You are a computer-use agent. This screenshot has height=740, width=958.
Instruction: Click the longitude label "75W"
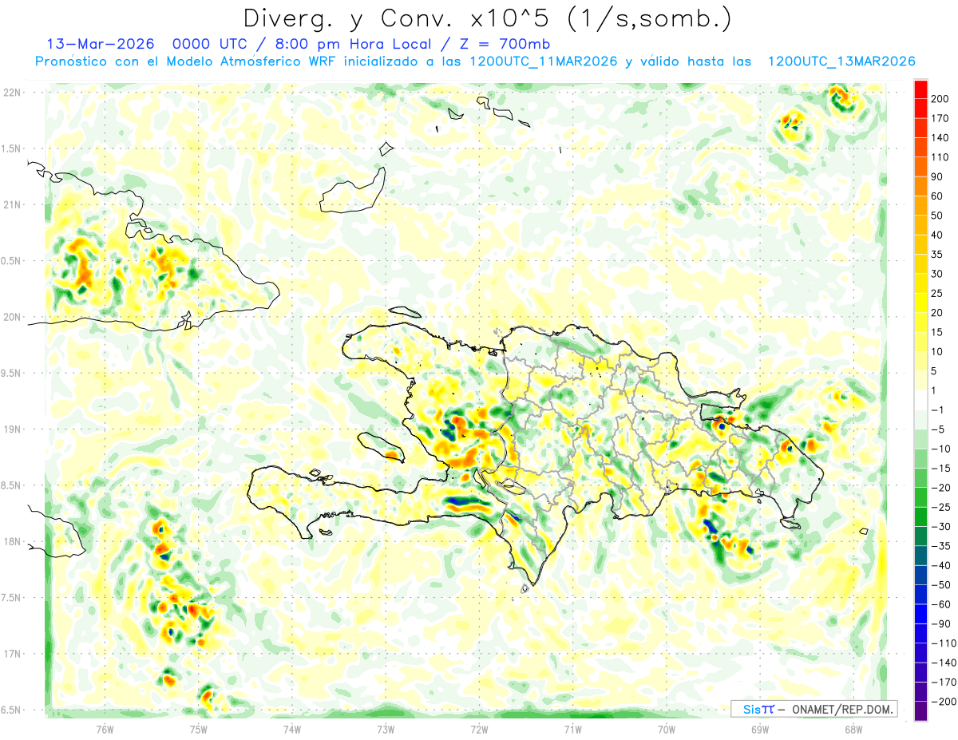(199, 729)
